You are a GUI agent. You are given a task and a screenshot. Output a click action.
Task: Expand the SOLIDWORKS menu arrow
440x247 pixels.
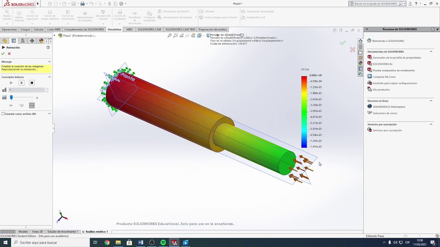pyautogui.click(x=38, y=4)
